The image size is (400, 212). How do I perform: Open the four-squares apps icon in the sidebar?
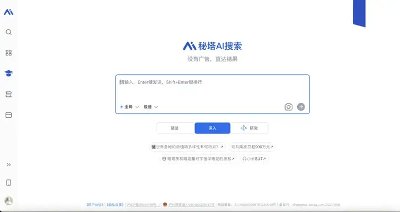8,53
